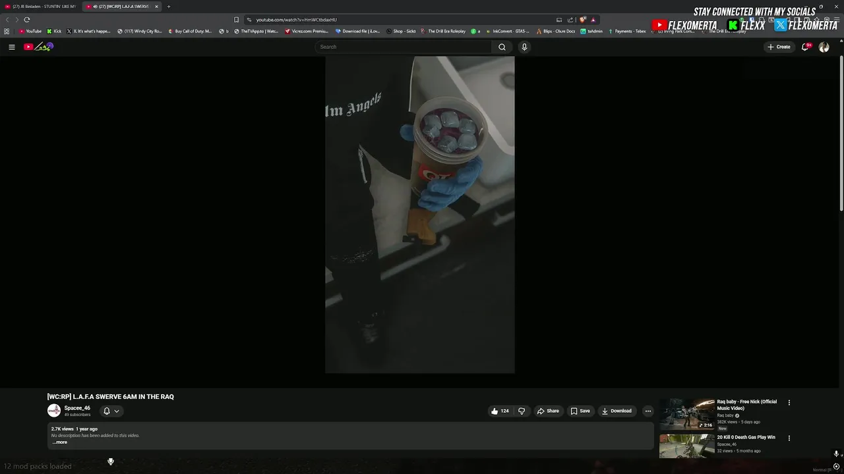Open options for 20 Kill Death Gas video
This screenshot has width=844, height=474.
(x=789, y=438)
